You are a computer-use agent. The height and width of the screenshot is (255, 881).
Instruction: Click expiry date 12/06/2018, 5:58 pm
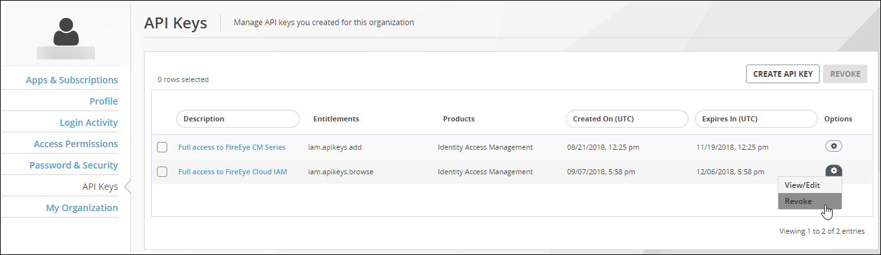[x=731, y=172]
